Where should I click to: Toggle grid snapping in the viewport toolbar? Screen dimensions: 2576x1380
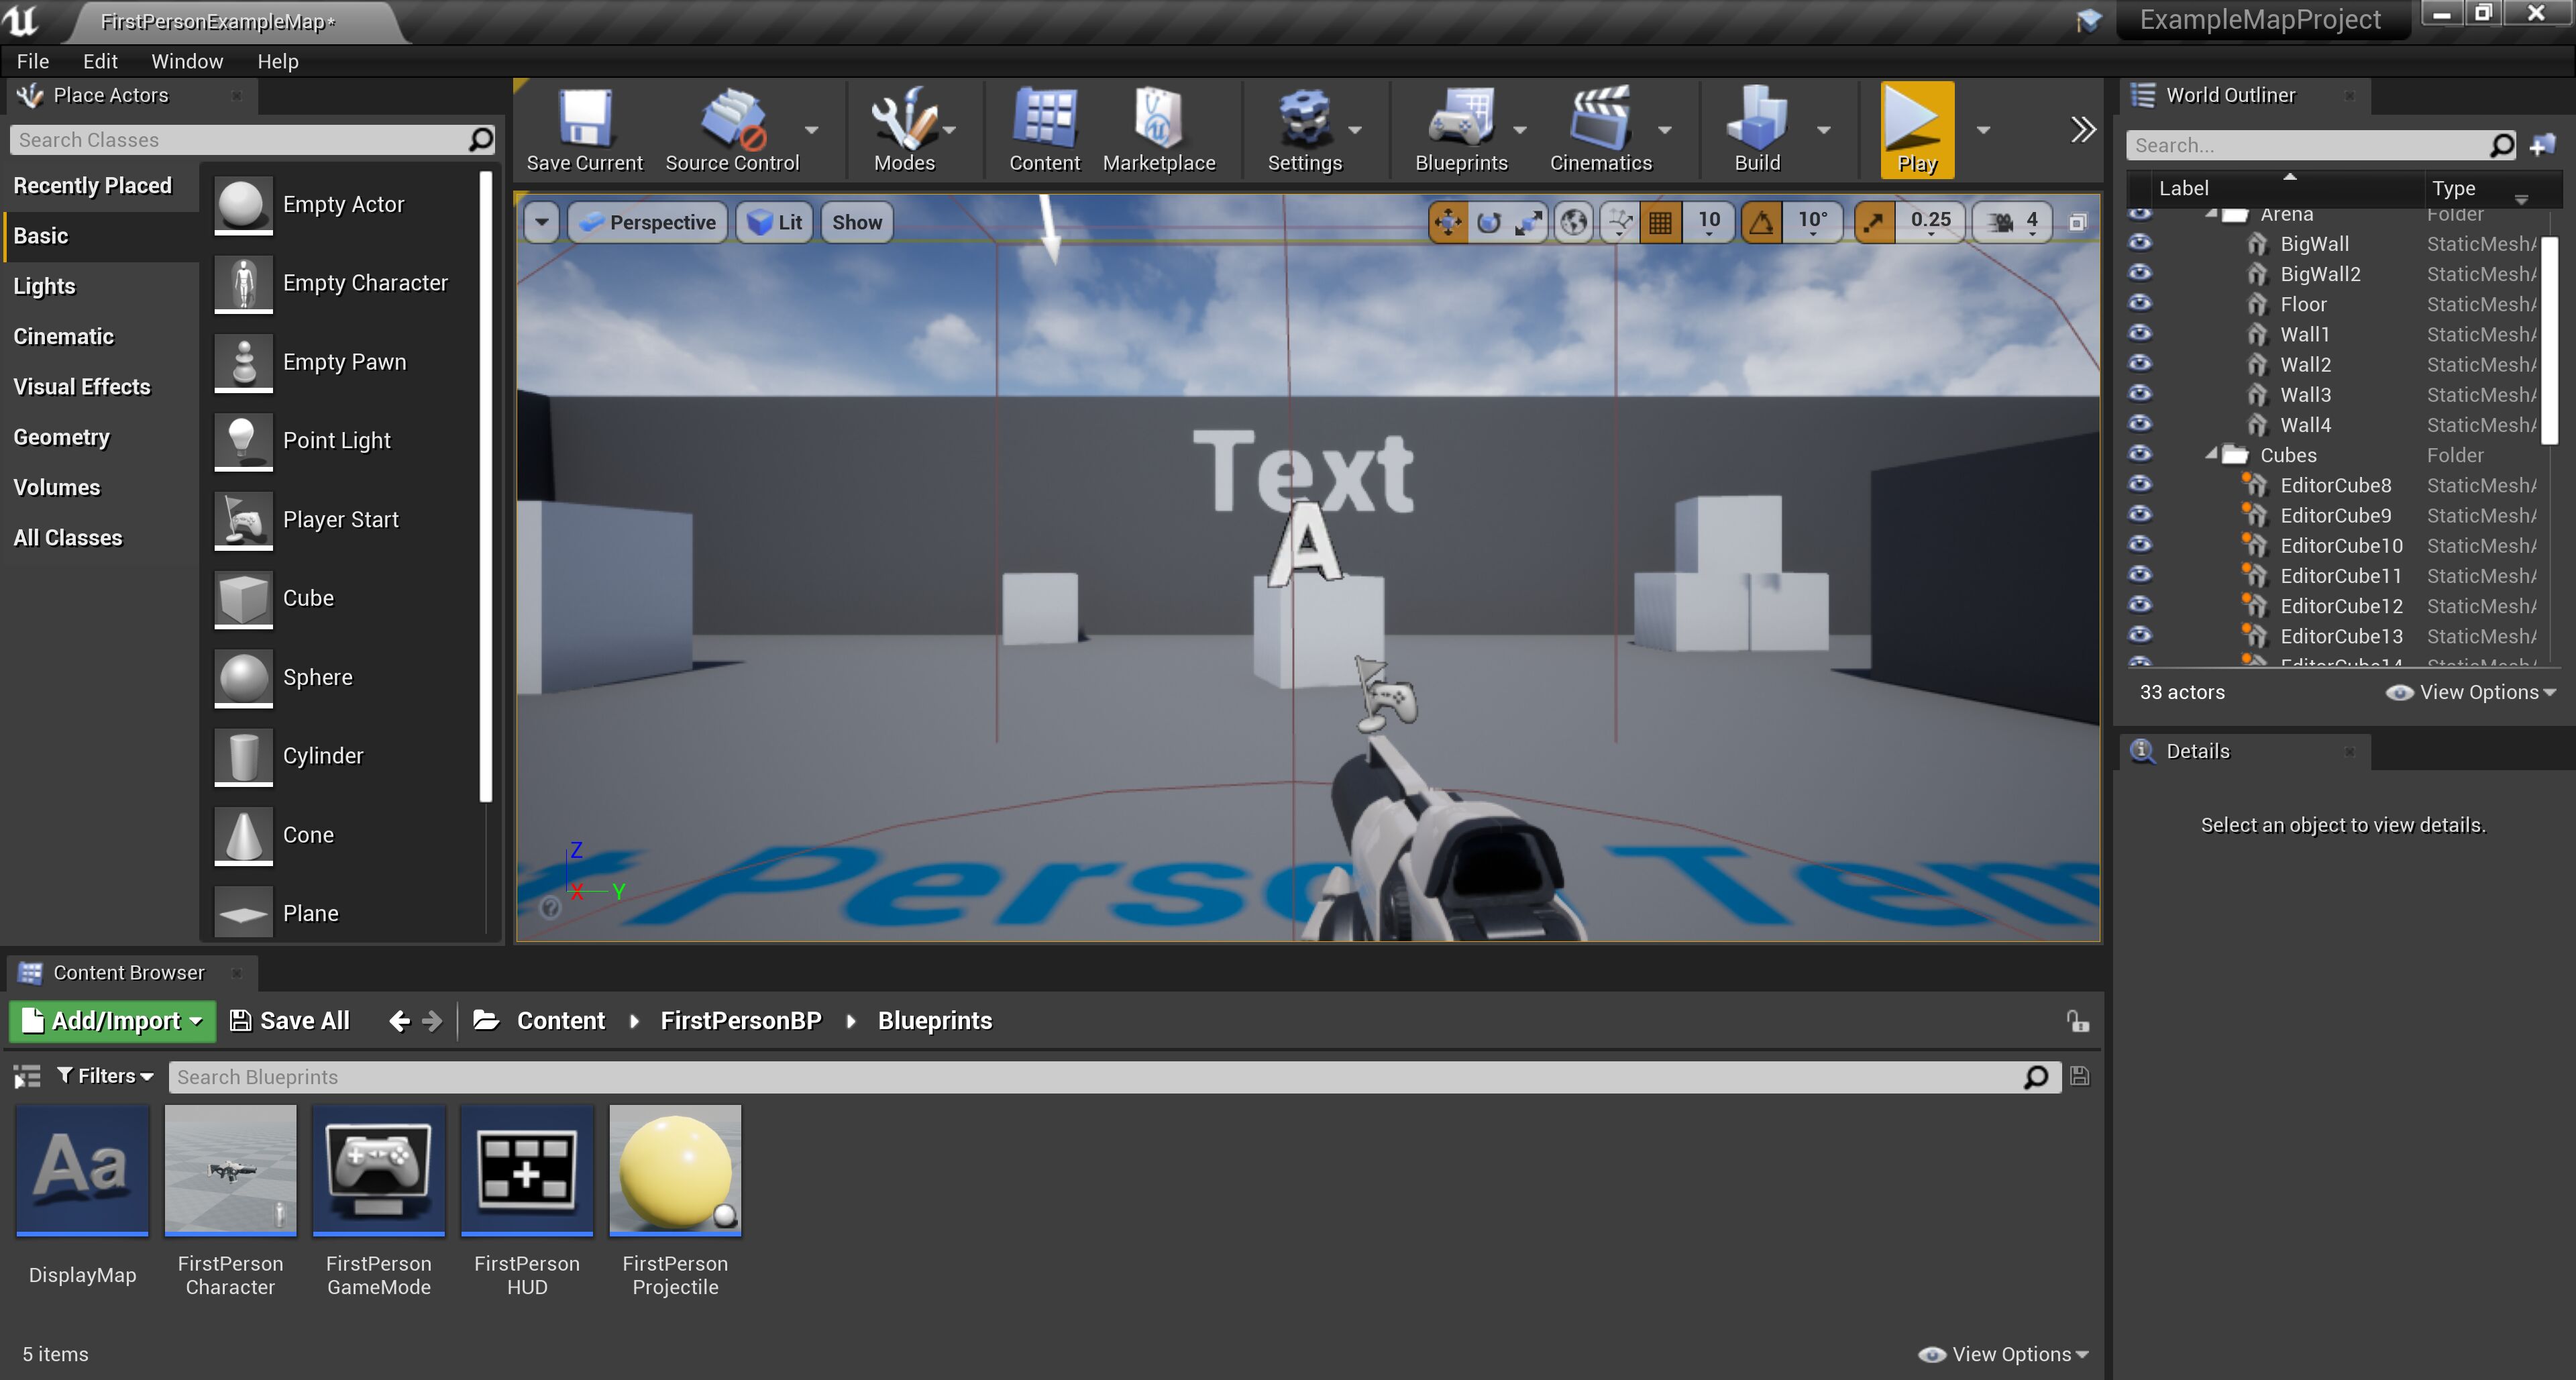(1660, 222)
